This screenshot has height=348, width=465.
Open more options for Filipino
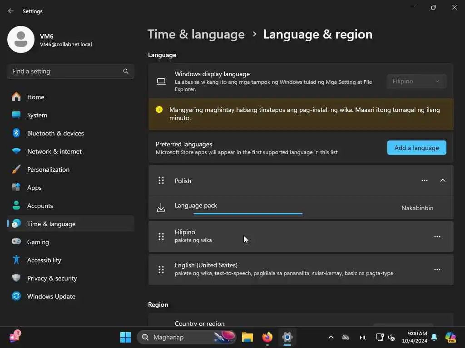(x=437, y=237)
